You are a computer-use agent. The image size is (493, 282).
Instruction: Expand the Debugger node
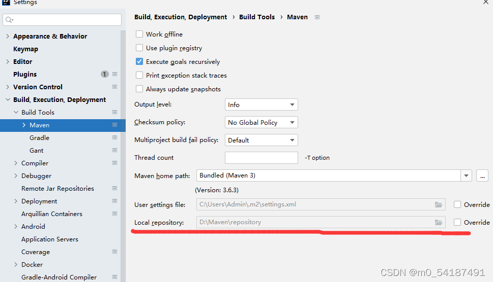tap(16, 176)
